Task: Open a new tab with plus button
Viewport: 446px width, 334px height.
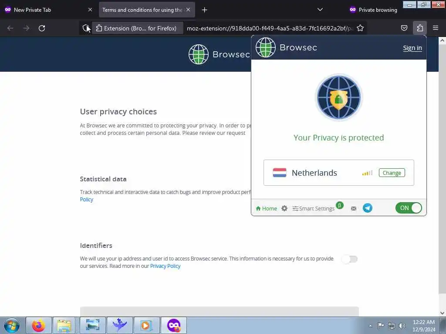Action: pos(205,10)
